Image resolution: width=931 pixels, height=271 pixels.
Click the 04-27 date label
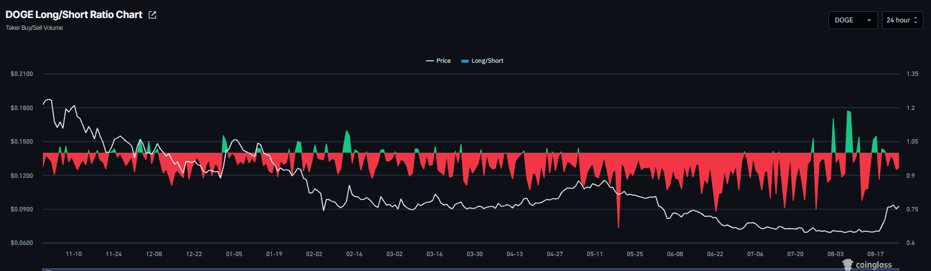click(555, 254)
